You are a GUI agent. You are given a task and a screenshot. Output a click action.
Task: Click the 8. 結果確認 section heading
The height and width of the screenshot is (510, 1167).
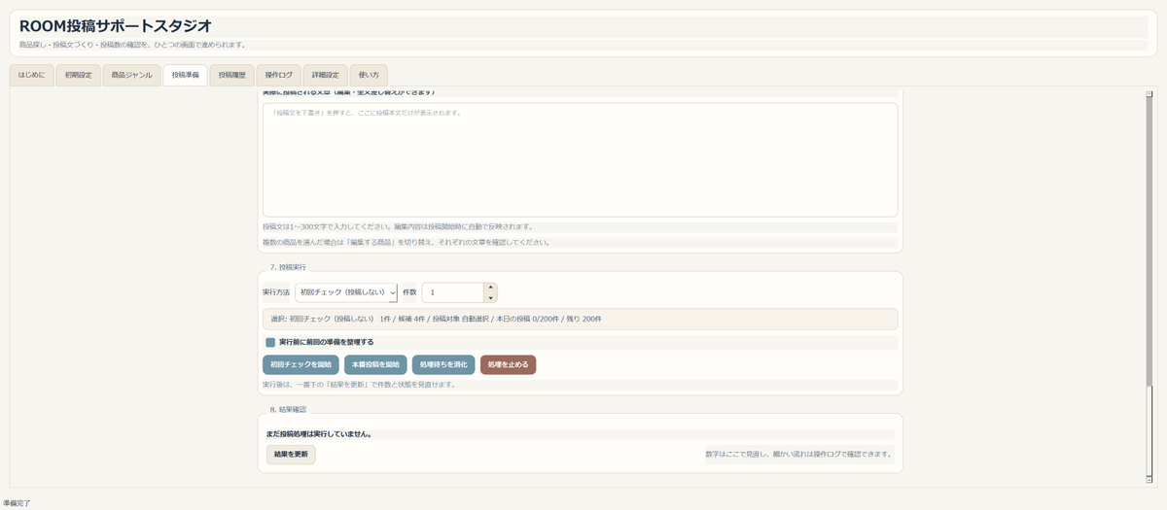[x=290, y=409]
